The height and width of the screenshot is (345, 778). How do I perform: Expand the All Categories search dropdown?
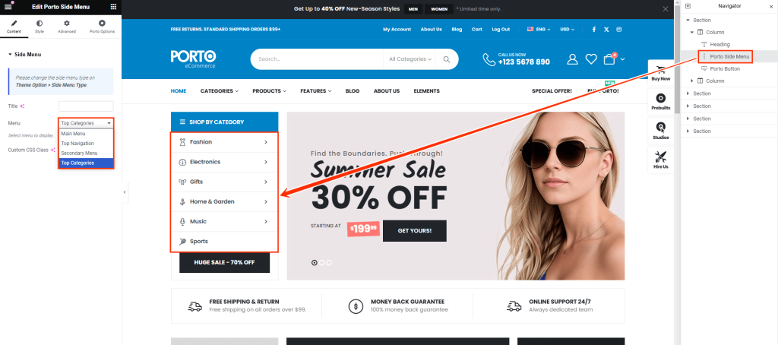[x=410, y=59]
